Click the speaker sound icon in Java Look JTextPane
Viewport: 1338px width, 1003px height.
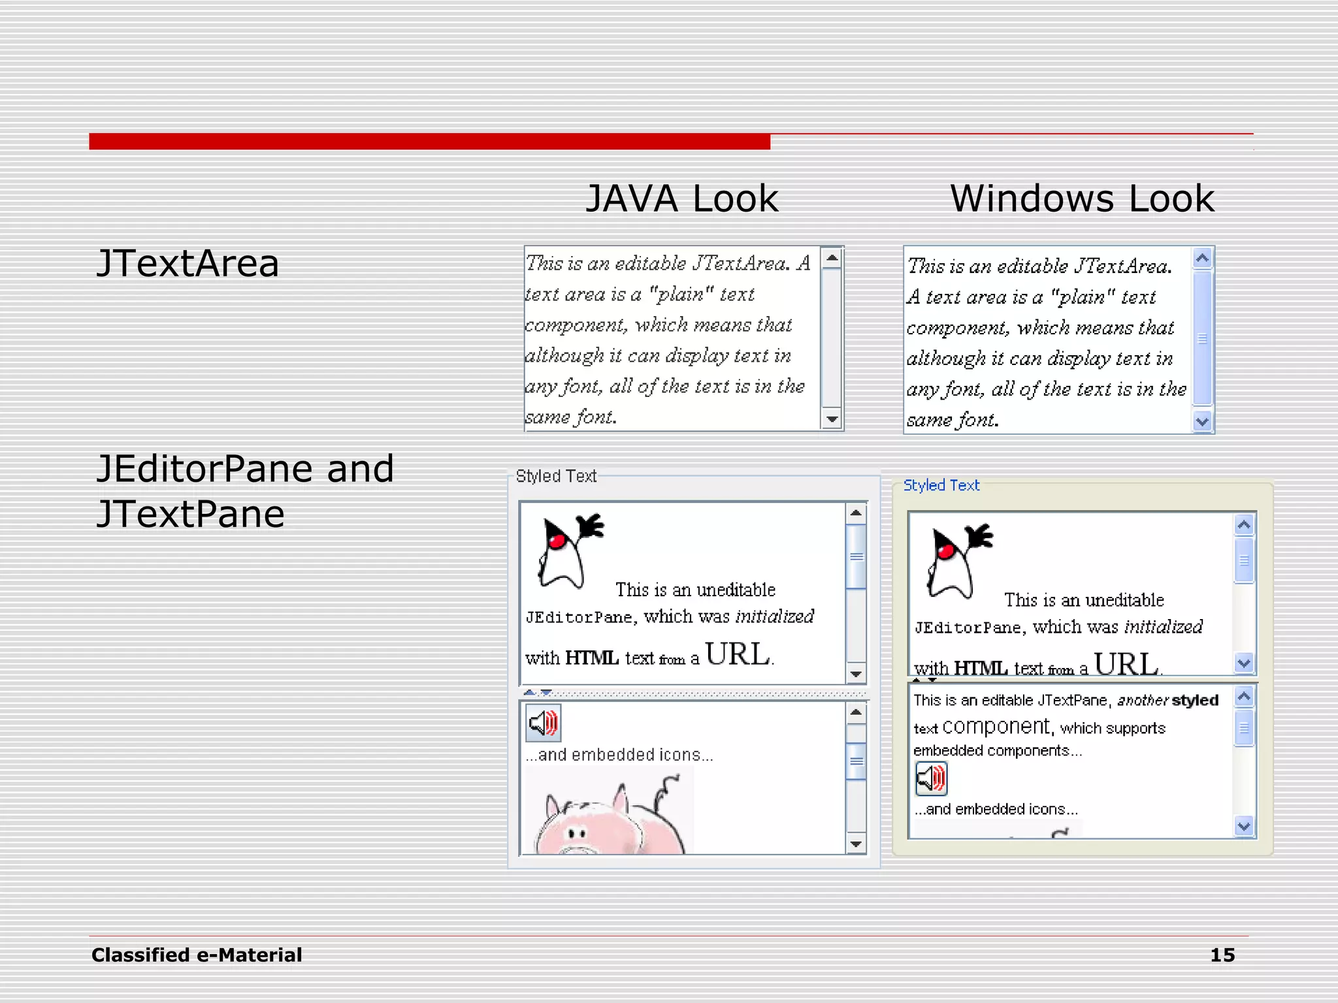pos(543,723)
